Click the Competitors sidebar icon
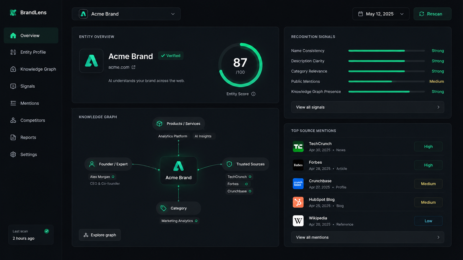The image size is (463, 260). click(13, 120)
